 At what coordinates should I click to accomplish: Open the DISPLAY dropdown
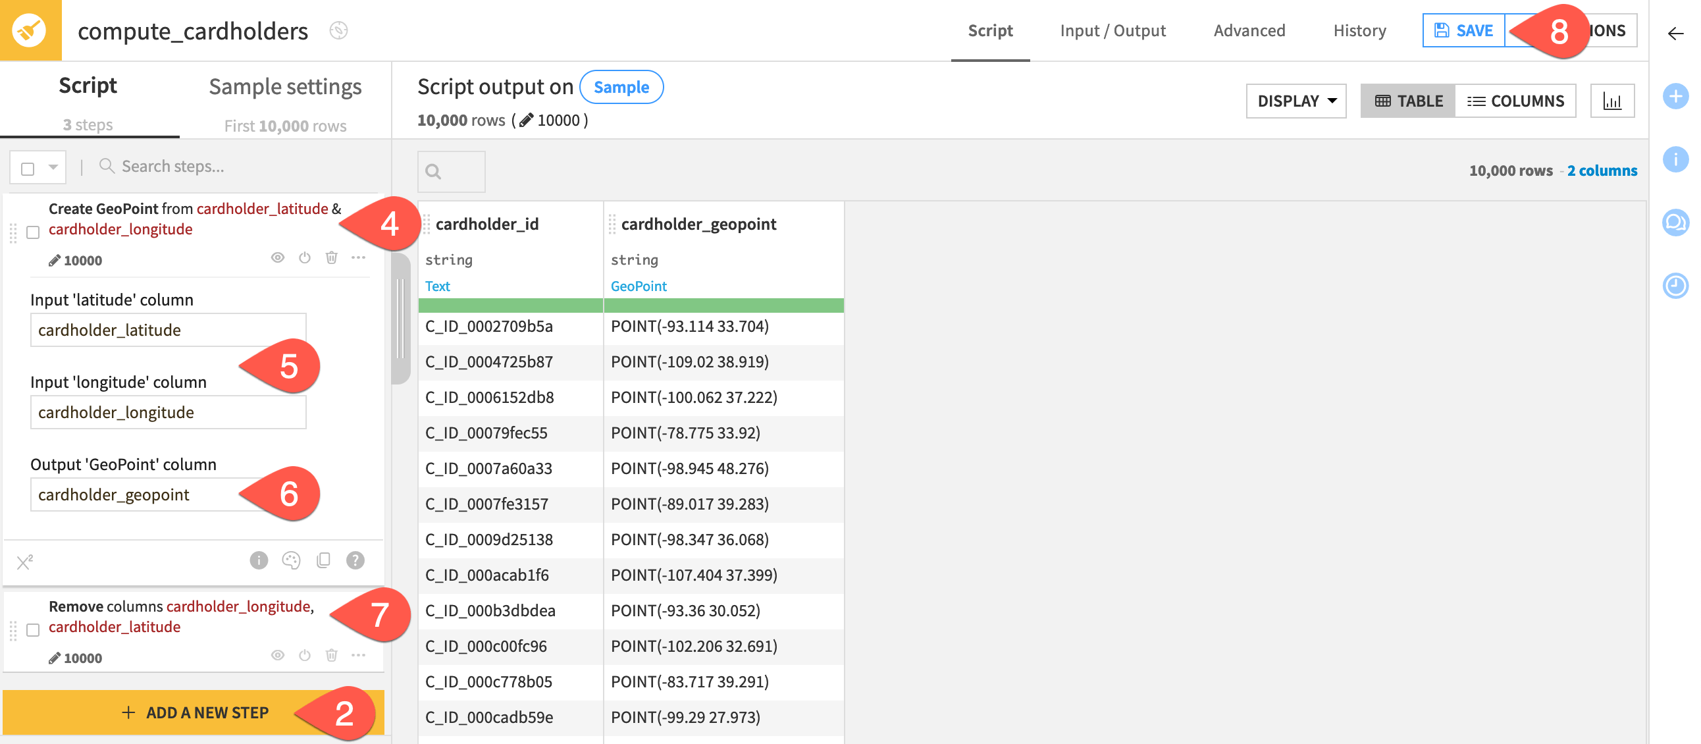click(1296, 101)
